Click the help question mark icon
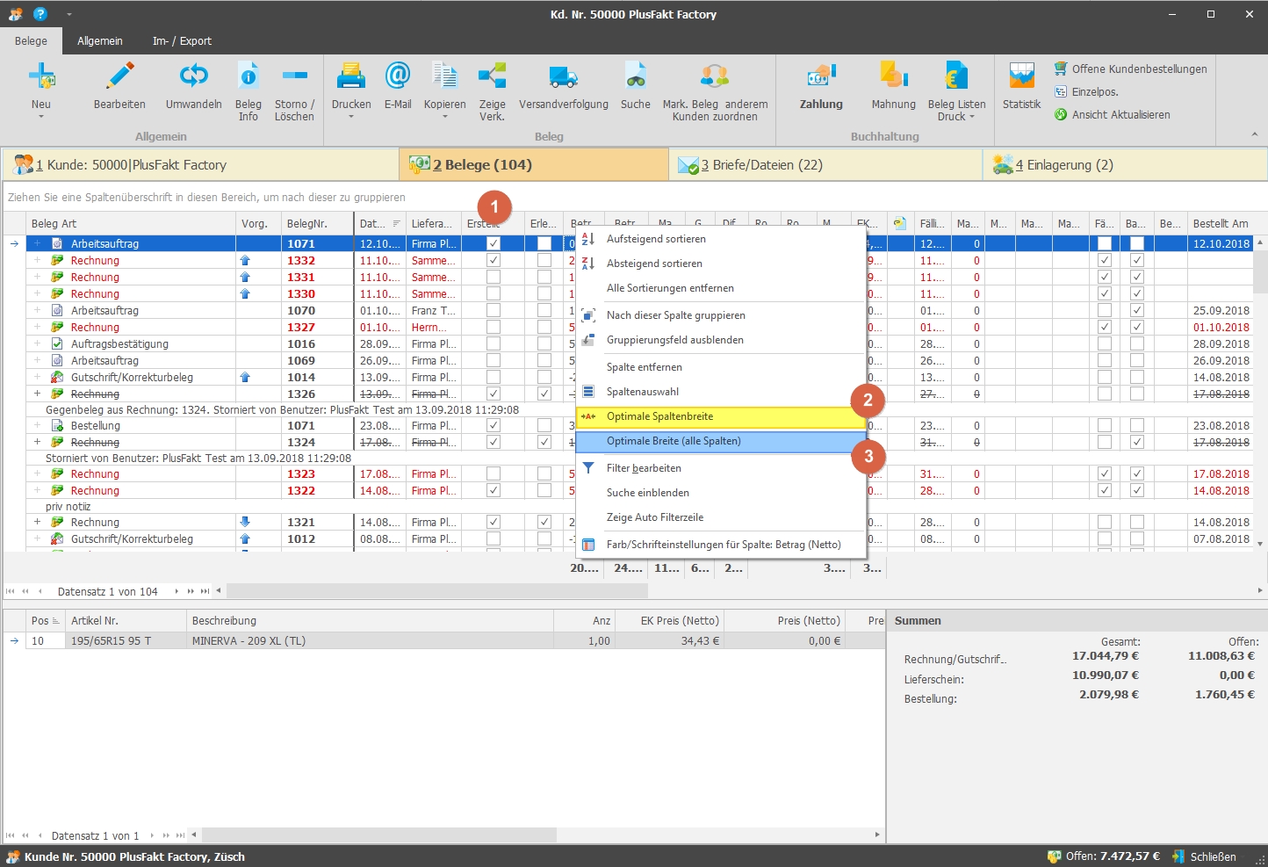 point(40,14)
